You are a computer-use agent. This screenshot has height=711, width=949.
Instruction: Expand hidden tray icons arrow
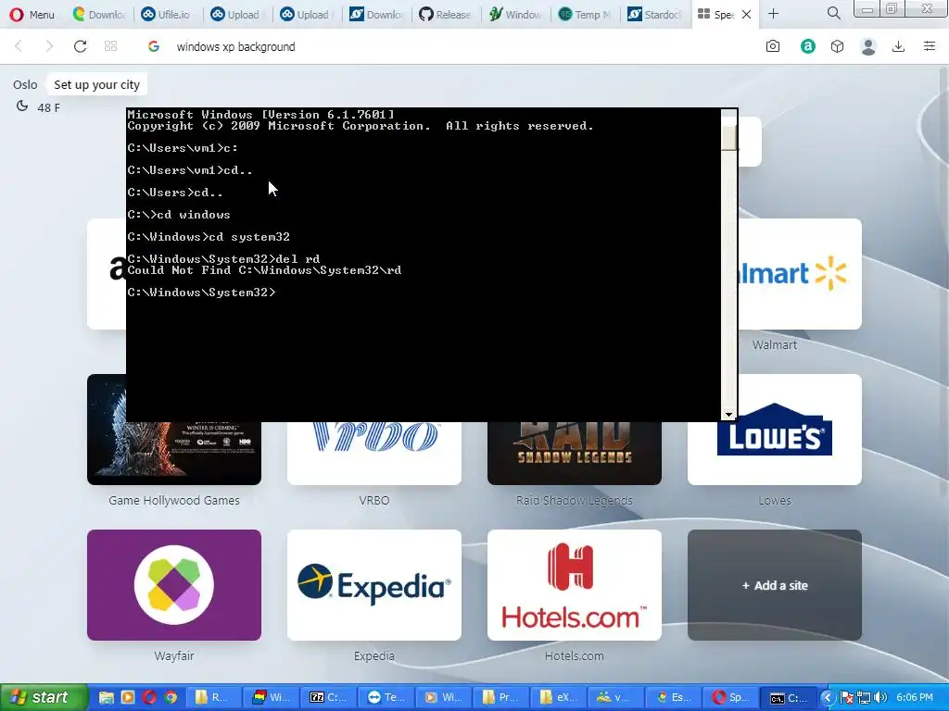click(828, 698)
